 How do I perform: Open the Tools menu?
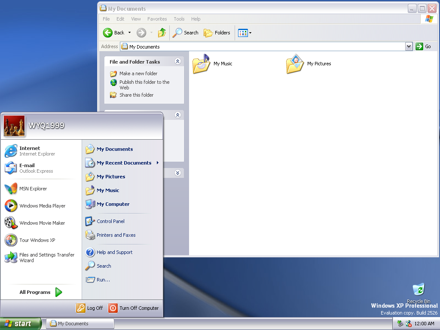coord(179,19)
